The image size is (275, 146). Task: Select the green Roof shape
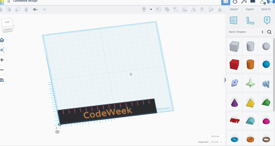click(x=266, y=102)
